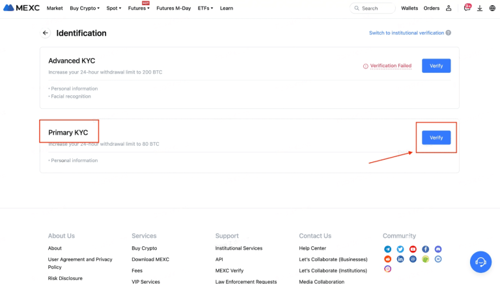Viewport: 500px width, 284px height.
Task: Click the MEXC logo
Action: 21,8
